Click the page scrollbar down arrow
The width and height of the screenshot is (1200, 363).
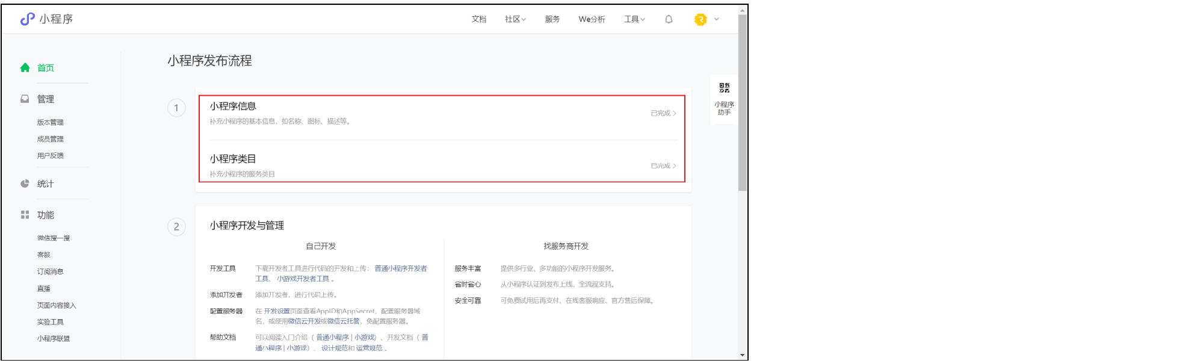coord(743,356)
